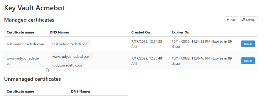This screenshot has width=264, height=100.
Task: Select the test.rudycorradetti.com DNS name tag
Action: [70, 44]
